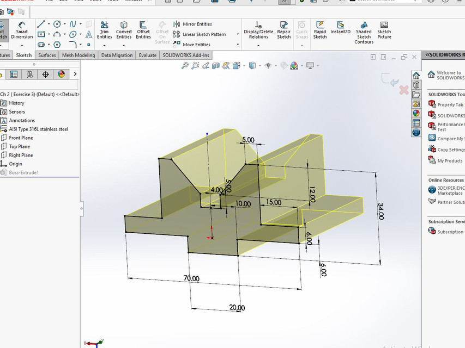The height and width of the screenshot is (348, 465).
Task: Switch to the Mesh Modeling tab
Action: [x=78, y=55]
